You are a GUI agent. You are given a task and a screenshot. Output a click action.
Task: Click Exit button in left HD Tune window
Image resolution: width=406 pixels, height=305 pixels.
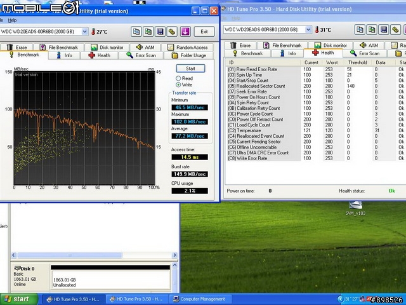pos(204,32)
